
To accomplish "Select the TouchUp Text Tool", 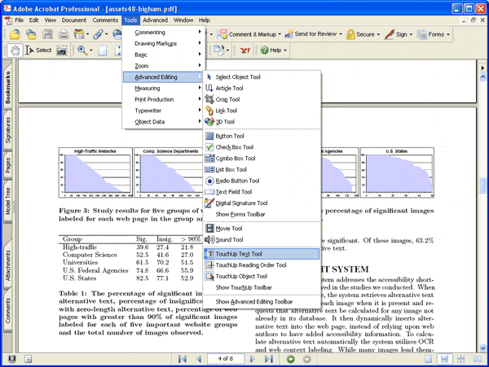I will (262, 254).
